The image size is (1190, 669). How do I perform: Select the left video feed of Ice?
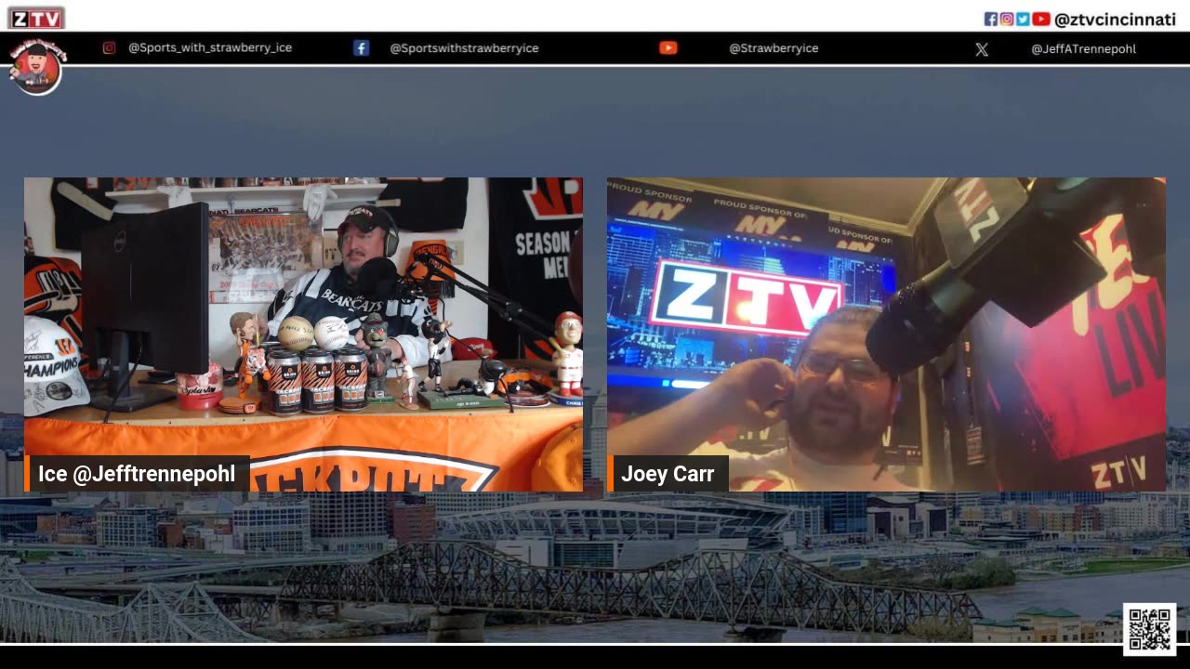pos(303,334)
